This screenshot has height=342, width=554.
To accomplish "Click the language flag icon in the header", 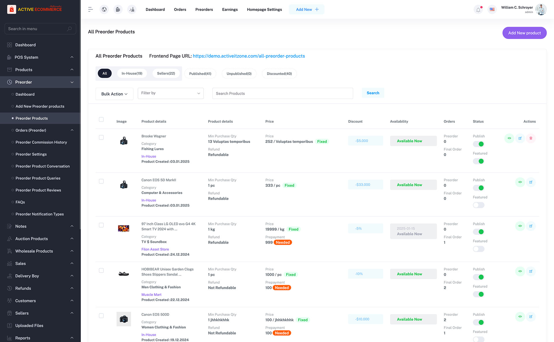I will [x=492, y=9].
